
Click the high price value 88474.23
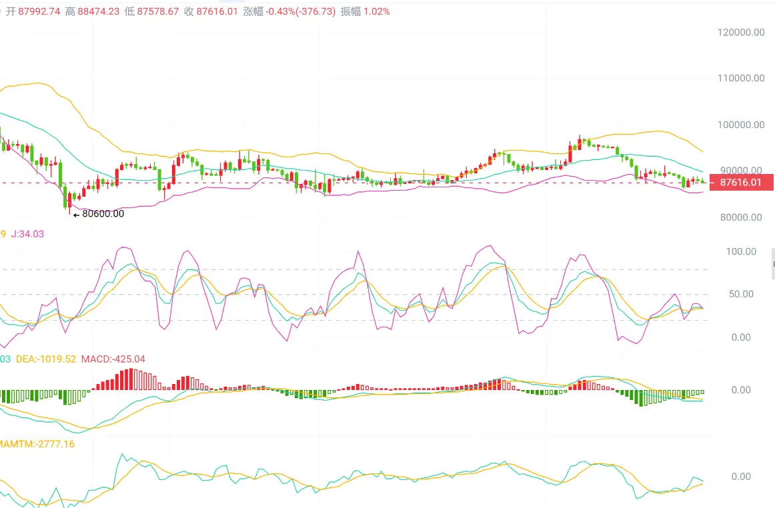(x=98, y=11)
